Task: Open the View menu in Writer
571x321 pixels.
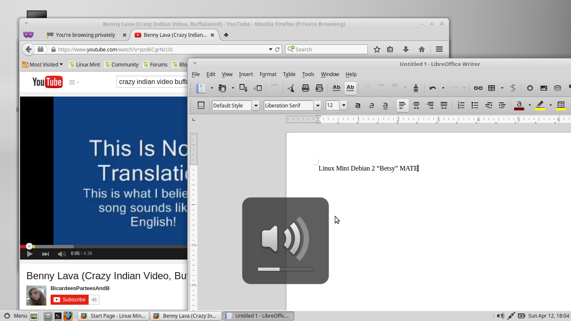Action: click(227, 74)
